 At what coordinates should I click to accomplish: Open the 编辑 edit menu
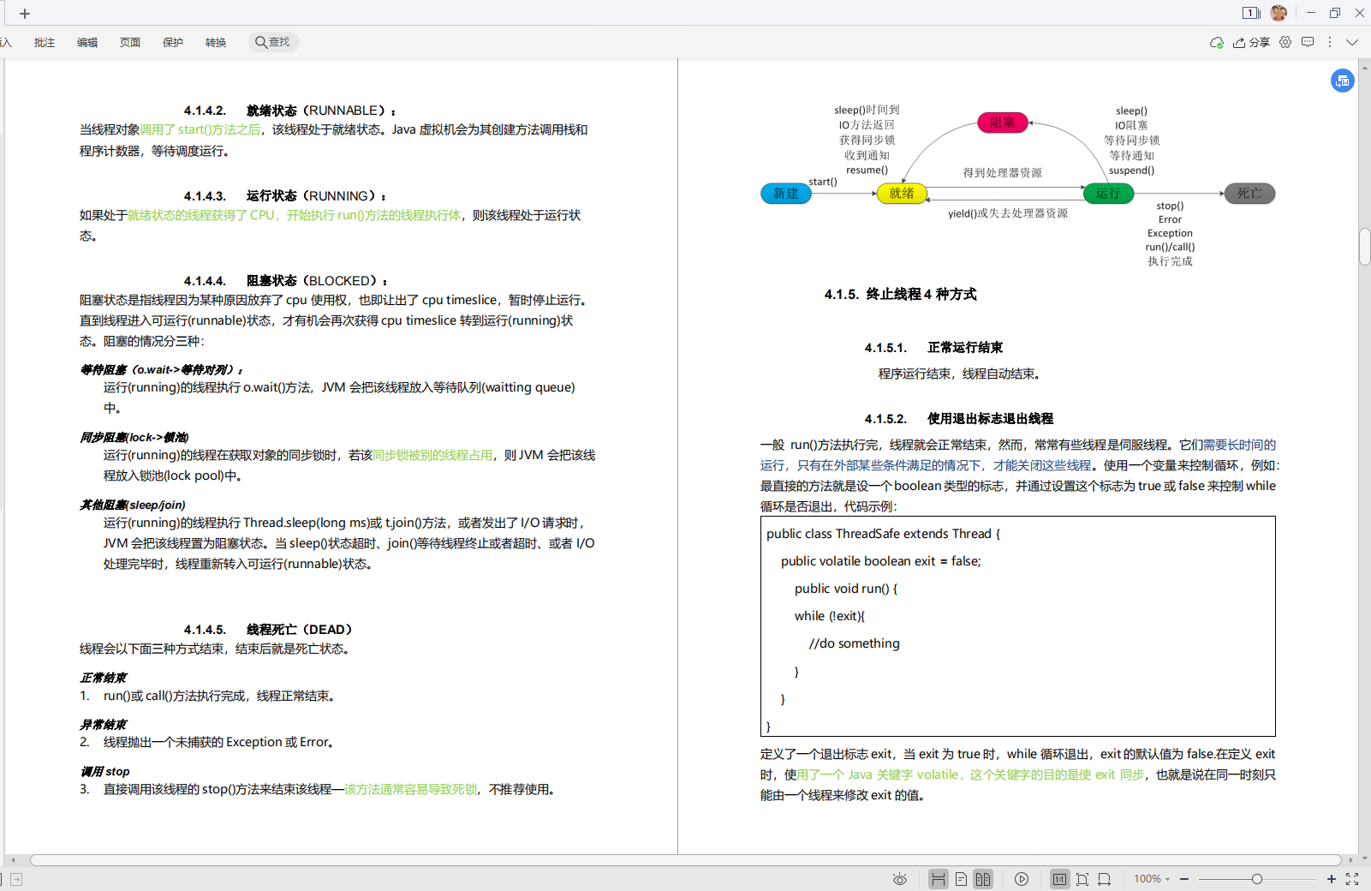(87, 42)
